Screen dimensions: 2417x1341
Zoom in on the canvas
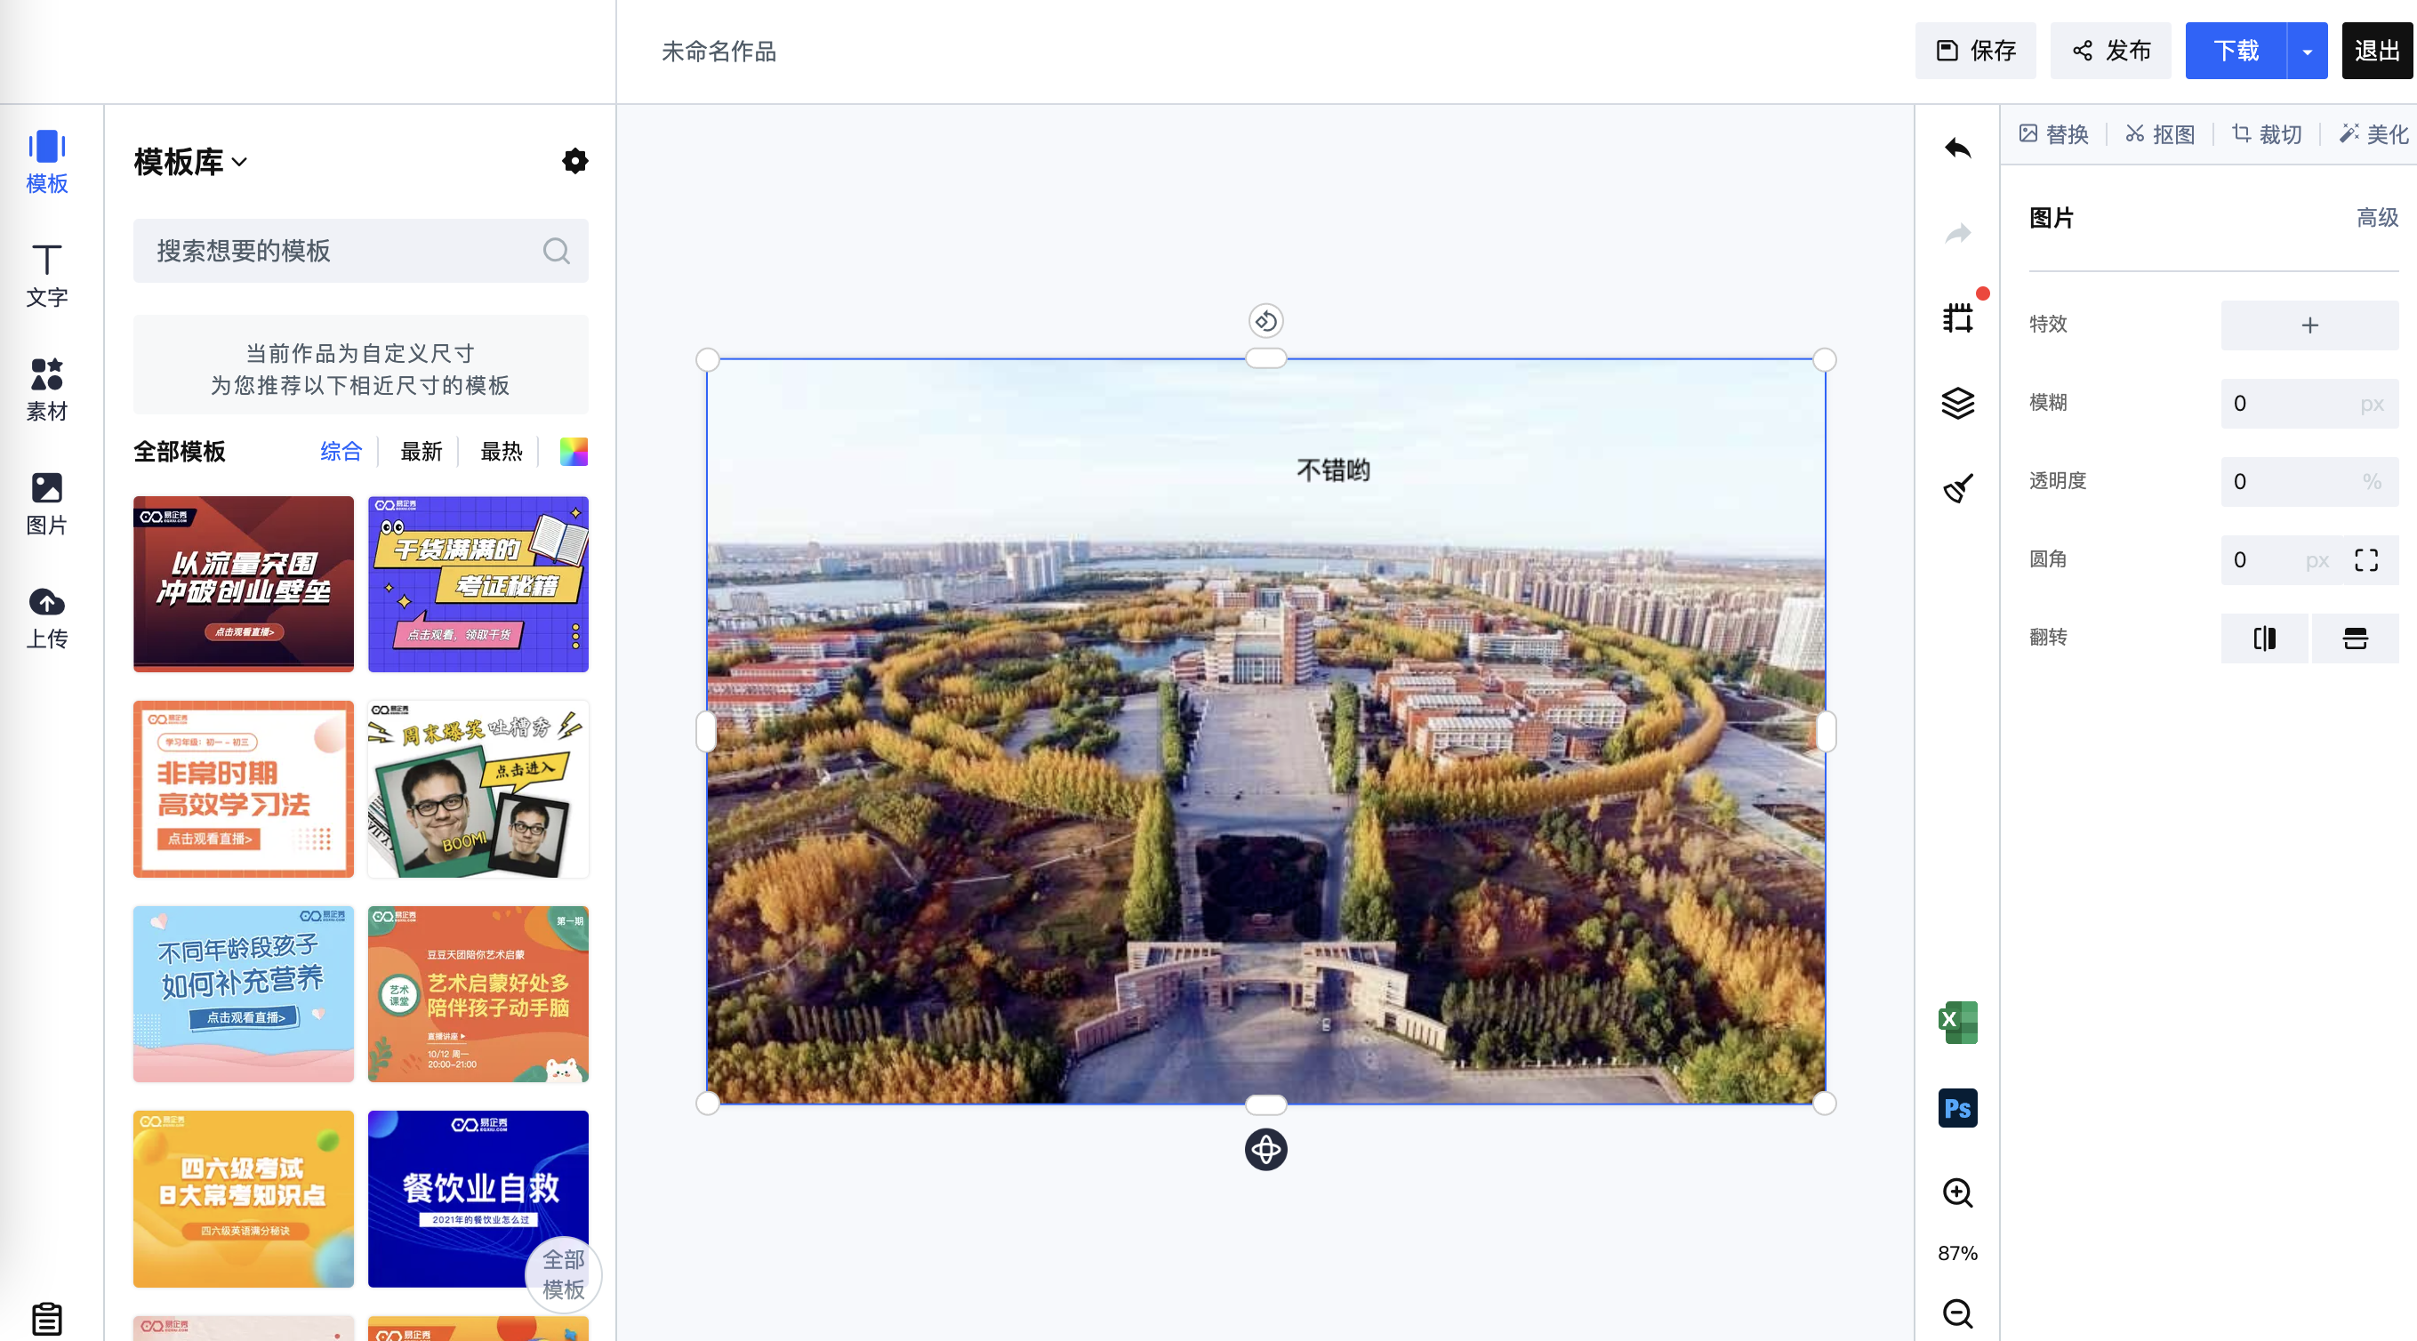coord(1957,1192)
